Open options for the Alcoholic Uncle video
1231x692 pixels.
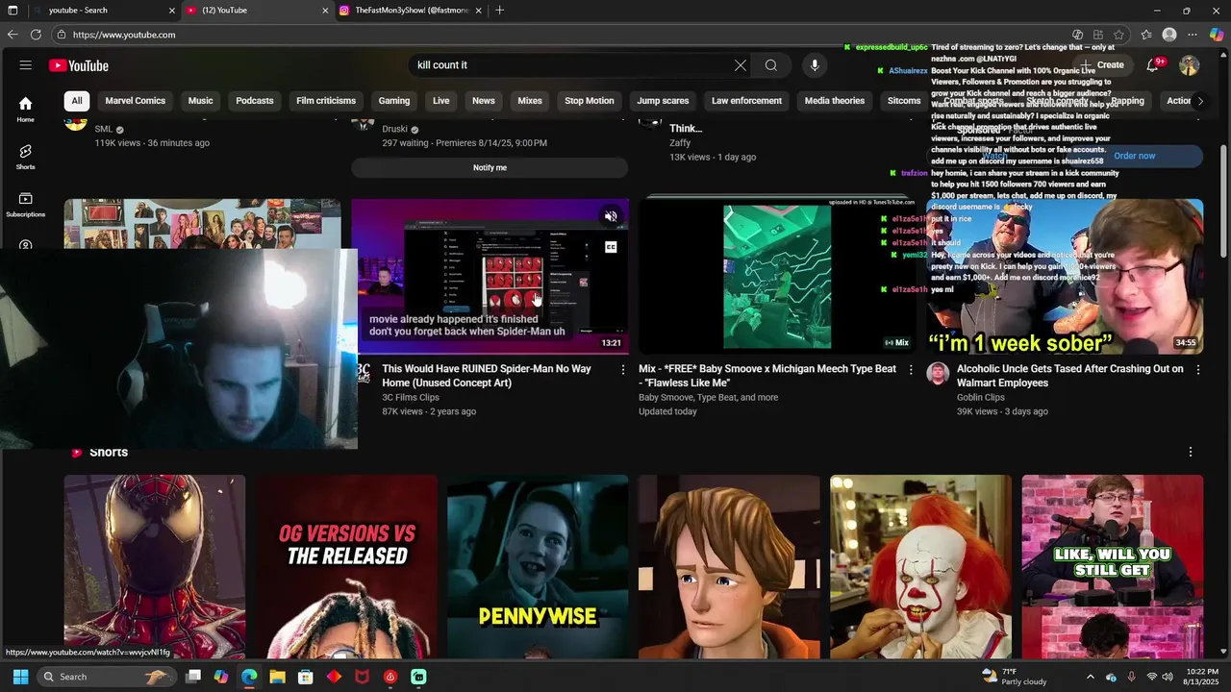(1197, 370)
